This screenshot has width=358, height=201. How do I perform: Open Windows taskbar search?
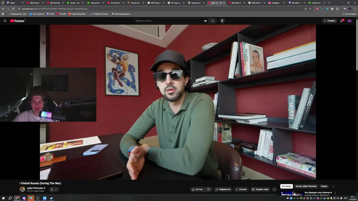coord(10,198)
